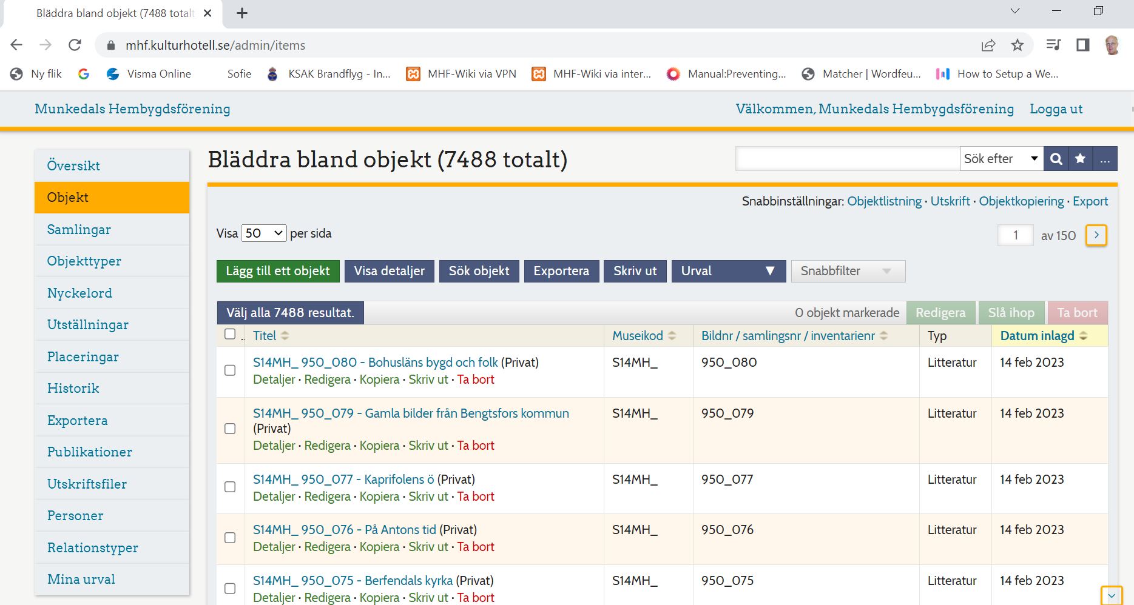Run search with magnifier button

[x=1056, y=159]
